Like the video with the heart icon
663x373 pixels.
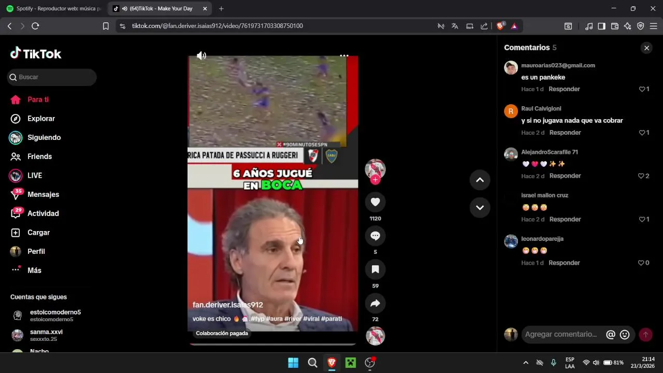375,202
